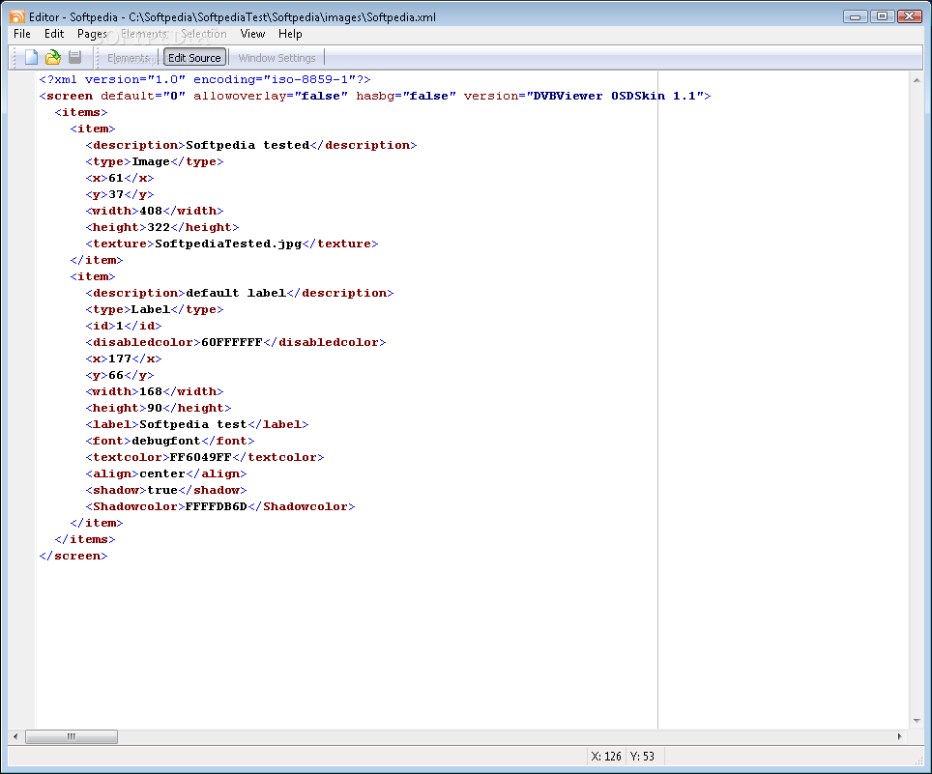The width and height of the screenshot is (932, 774).
Task: Click the Save disk toolbar icon
Action: 74,58
